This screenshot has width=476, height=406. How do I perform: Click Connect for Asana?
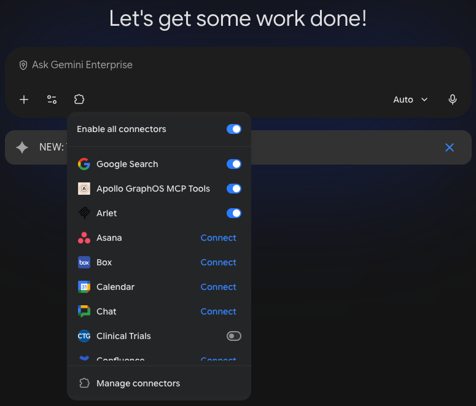pyautogui.click(x=218, y=238)
